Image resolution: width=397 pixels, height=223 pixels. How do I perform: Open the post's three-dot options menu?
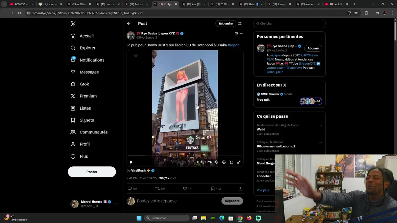pyautogui.click(x=242, y=33)
